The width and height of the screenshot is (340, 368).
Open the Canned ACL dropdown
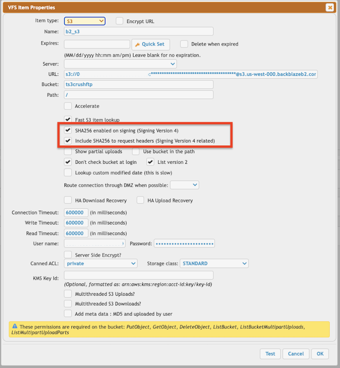101,264
